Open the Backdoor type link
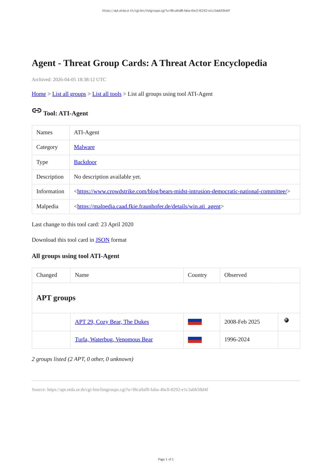This screenshot has width=332, height=470. coord(85,162)
